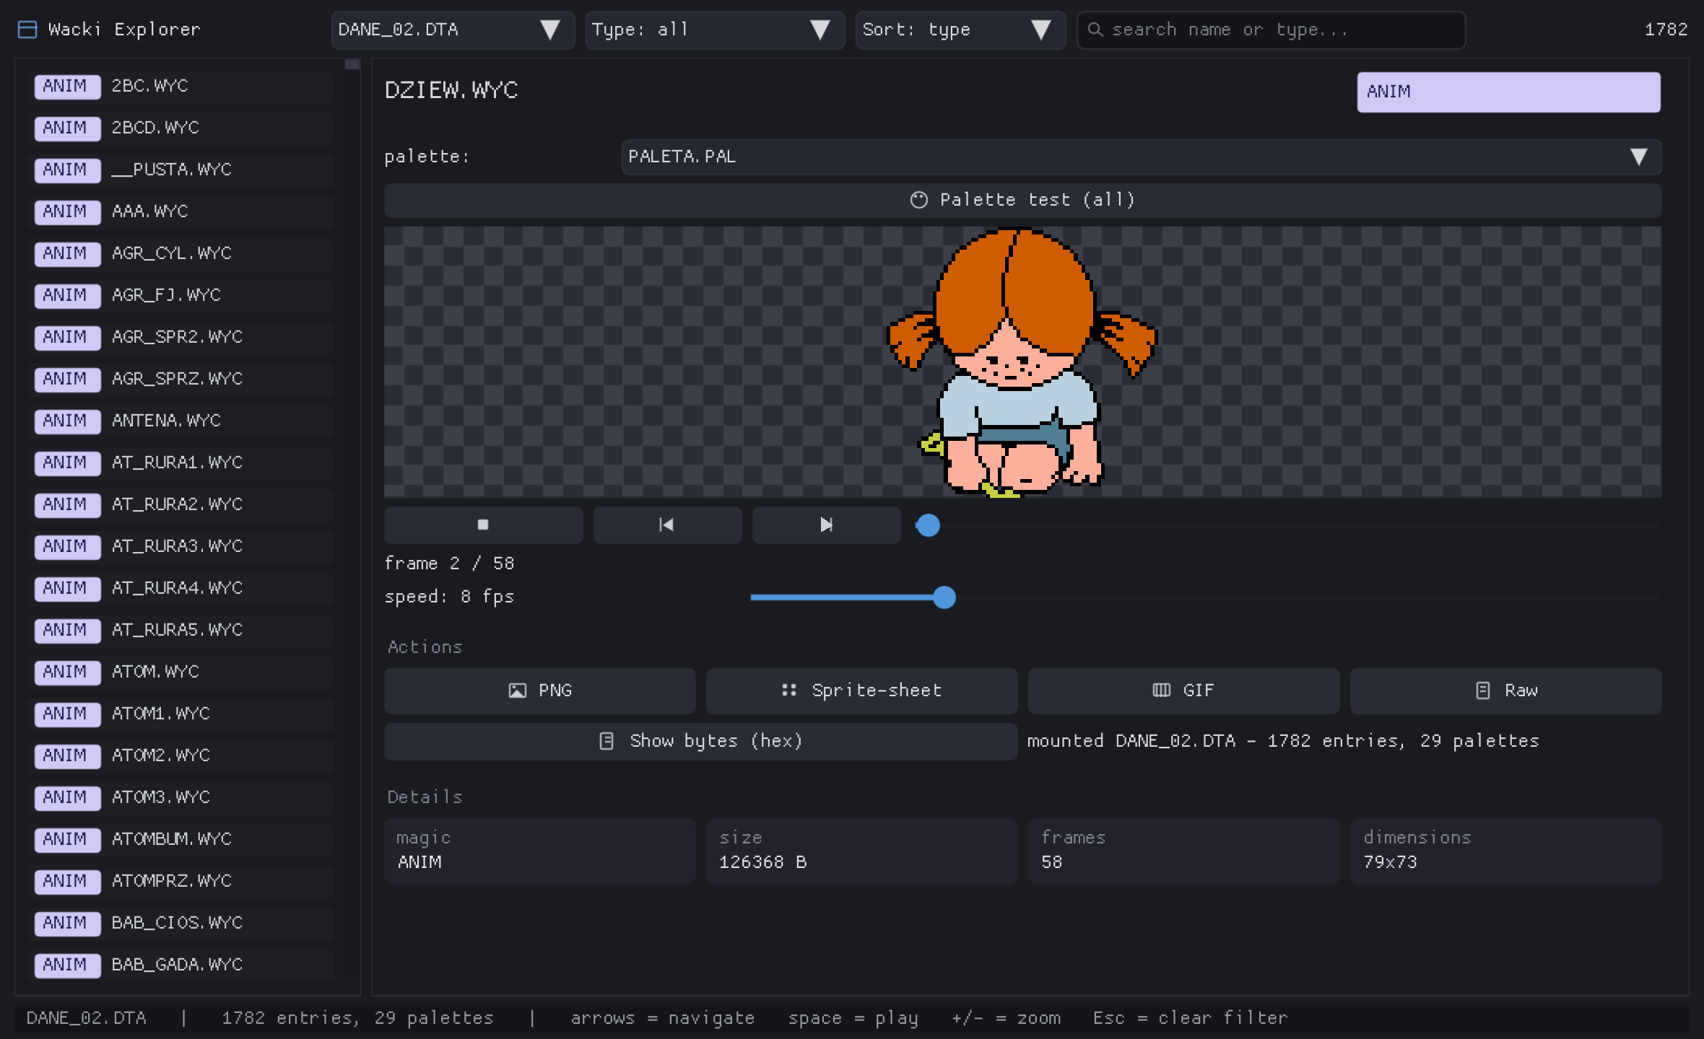Click the GIF film strip icon

[1161, 691]
